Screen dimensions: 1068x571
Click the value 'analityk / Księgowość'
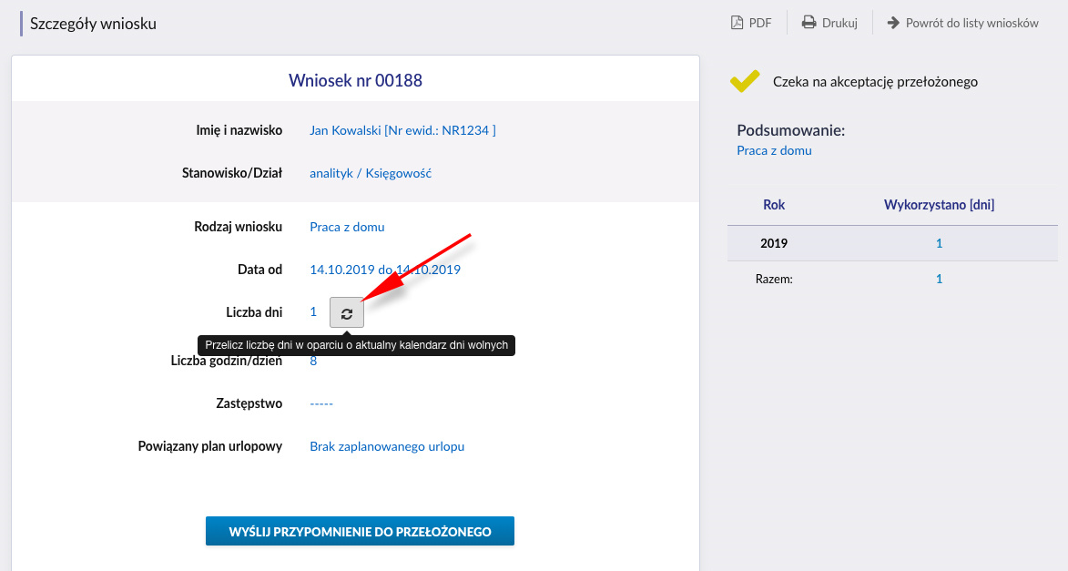click(x=371, y=173)
